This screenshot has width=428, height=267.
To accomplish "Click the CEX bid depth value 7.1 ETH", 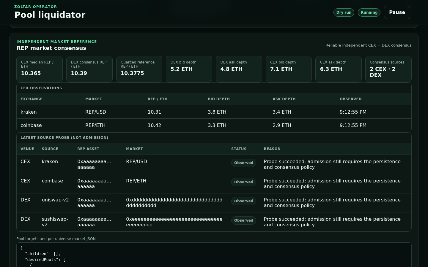I will coord(281,69).
